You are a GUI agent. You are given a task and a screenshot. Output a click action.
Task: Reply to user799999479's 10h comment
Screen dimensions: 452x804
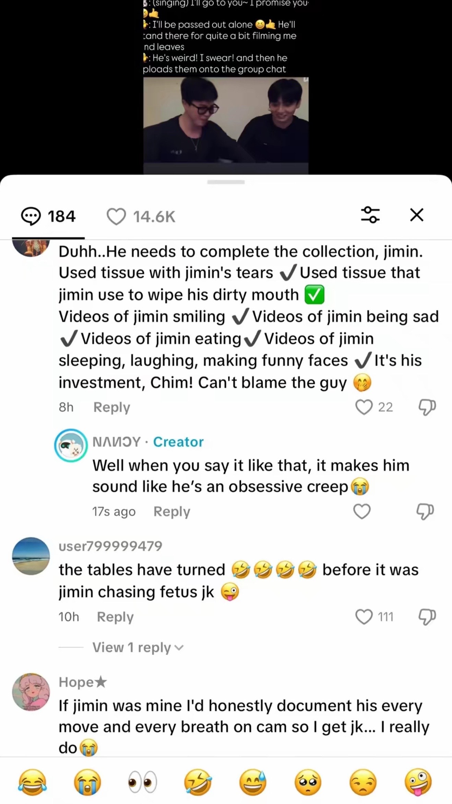click(x=115, y=617)
